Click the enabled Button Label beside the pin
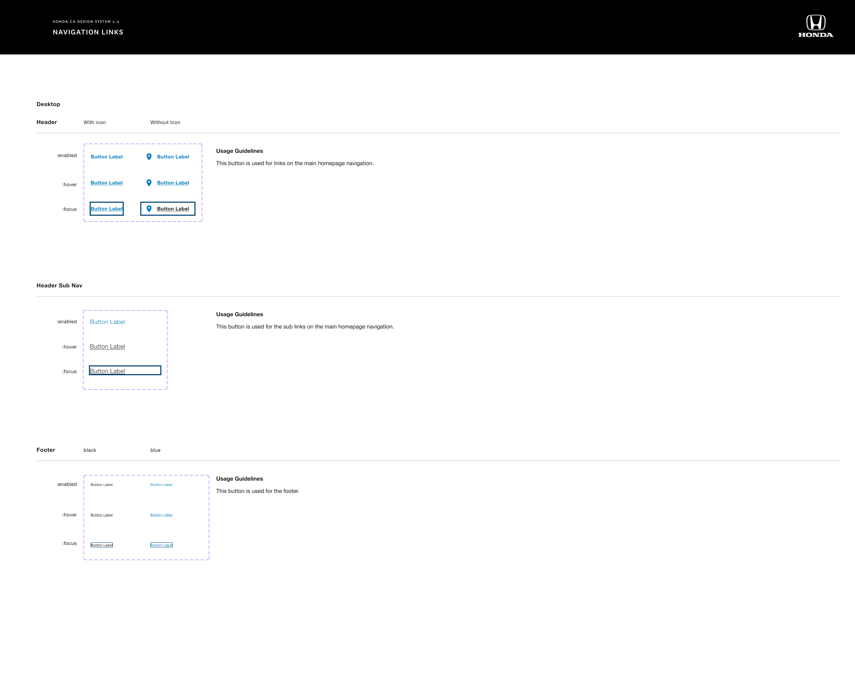This screenshot has height=690, width=855. [173, 157]
